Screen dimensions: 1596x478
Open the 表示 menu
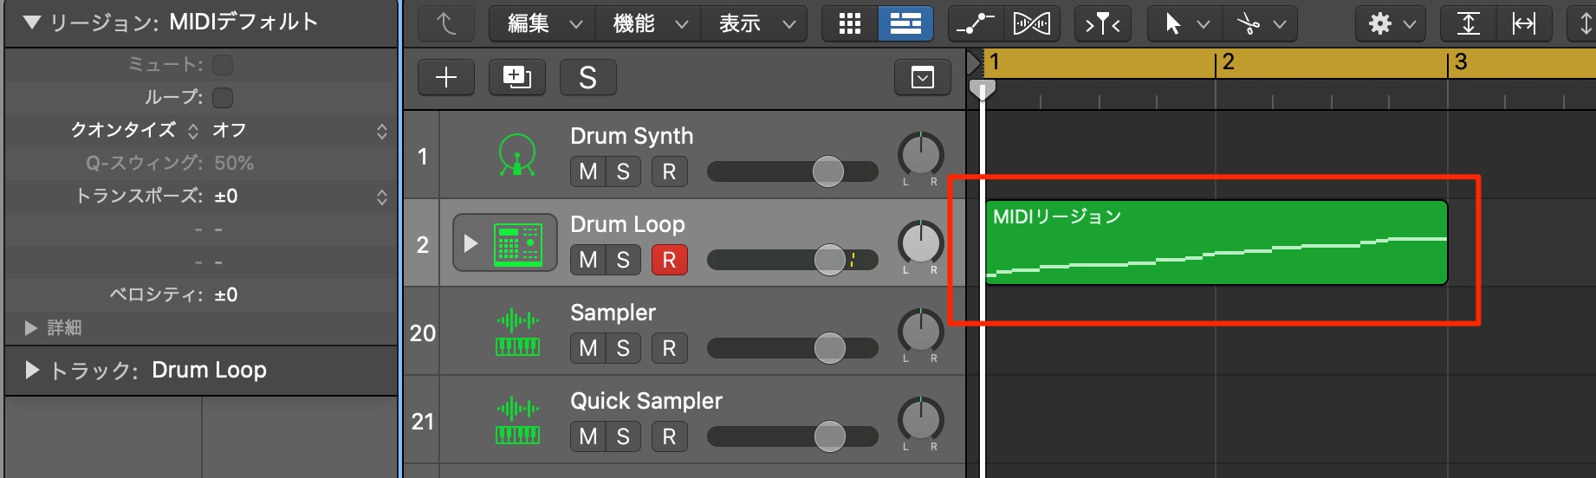(x=754, y=23)
